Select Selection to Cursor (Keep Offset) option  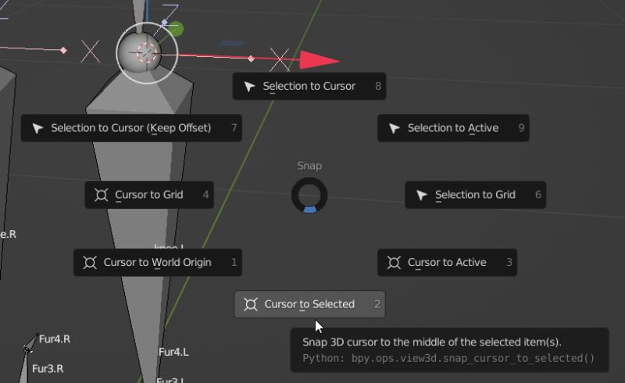click(x=131, y=128)
